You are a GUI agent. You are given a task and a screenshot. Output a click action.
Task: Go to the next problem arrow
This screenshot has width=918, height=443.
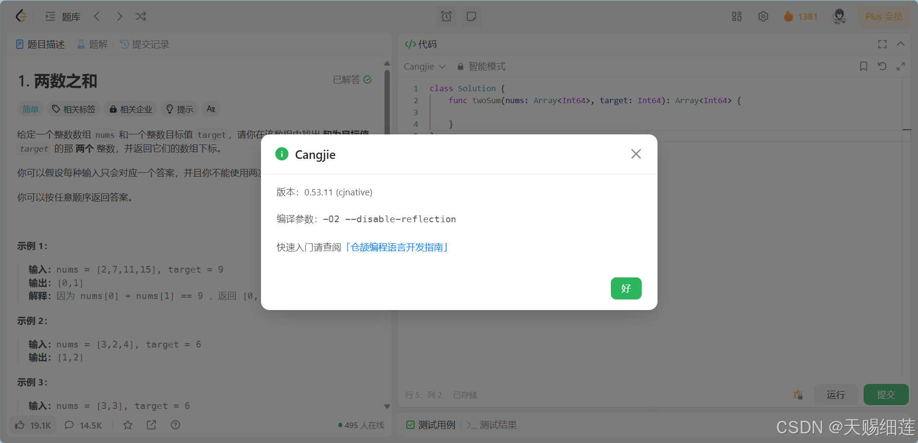119,16
